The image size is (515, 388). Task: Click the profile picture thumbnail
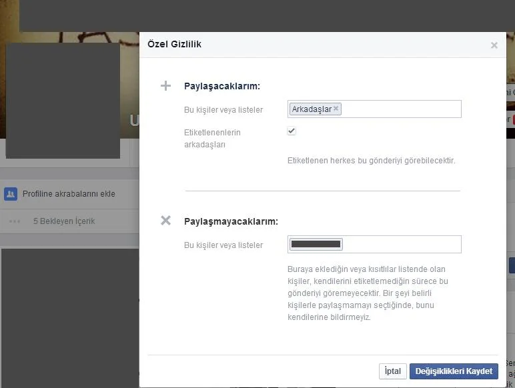(x=63, y=100)
